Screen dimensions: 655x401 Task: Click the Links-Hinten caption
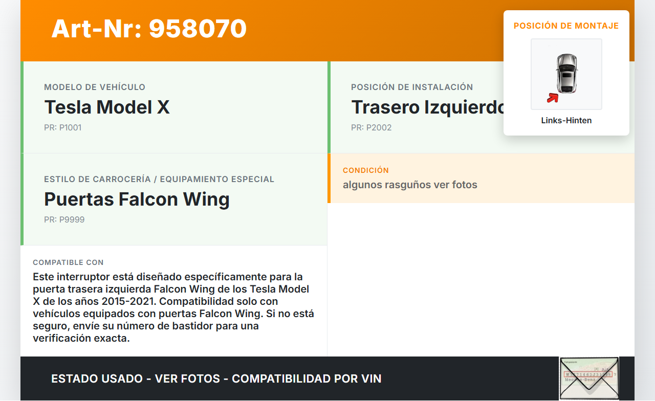click(566, 121)
